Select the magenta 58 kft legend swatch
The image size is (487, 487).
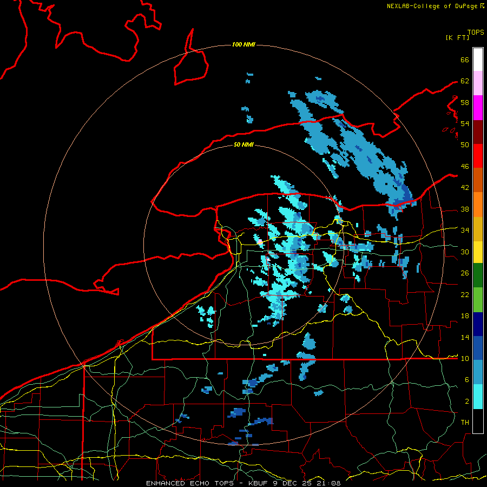coord(478,108)
